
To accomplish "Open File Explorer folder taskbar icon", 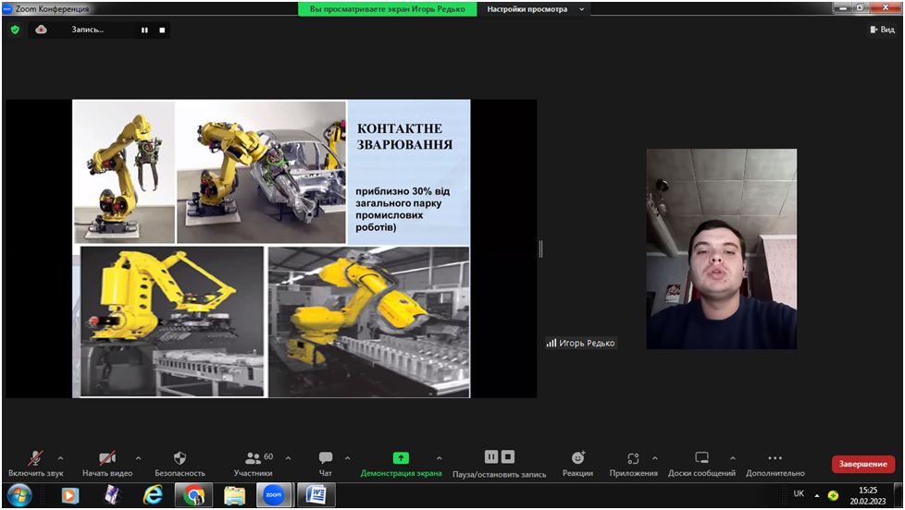I will coord(234,495).
